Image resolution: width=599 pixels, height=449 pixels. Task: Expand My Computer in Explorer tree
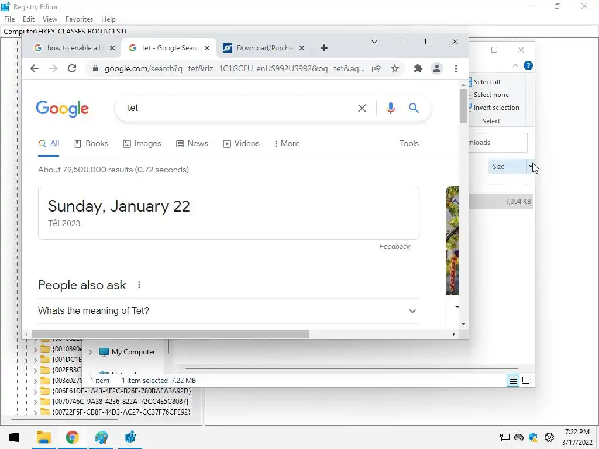point(91,352)
